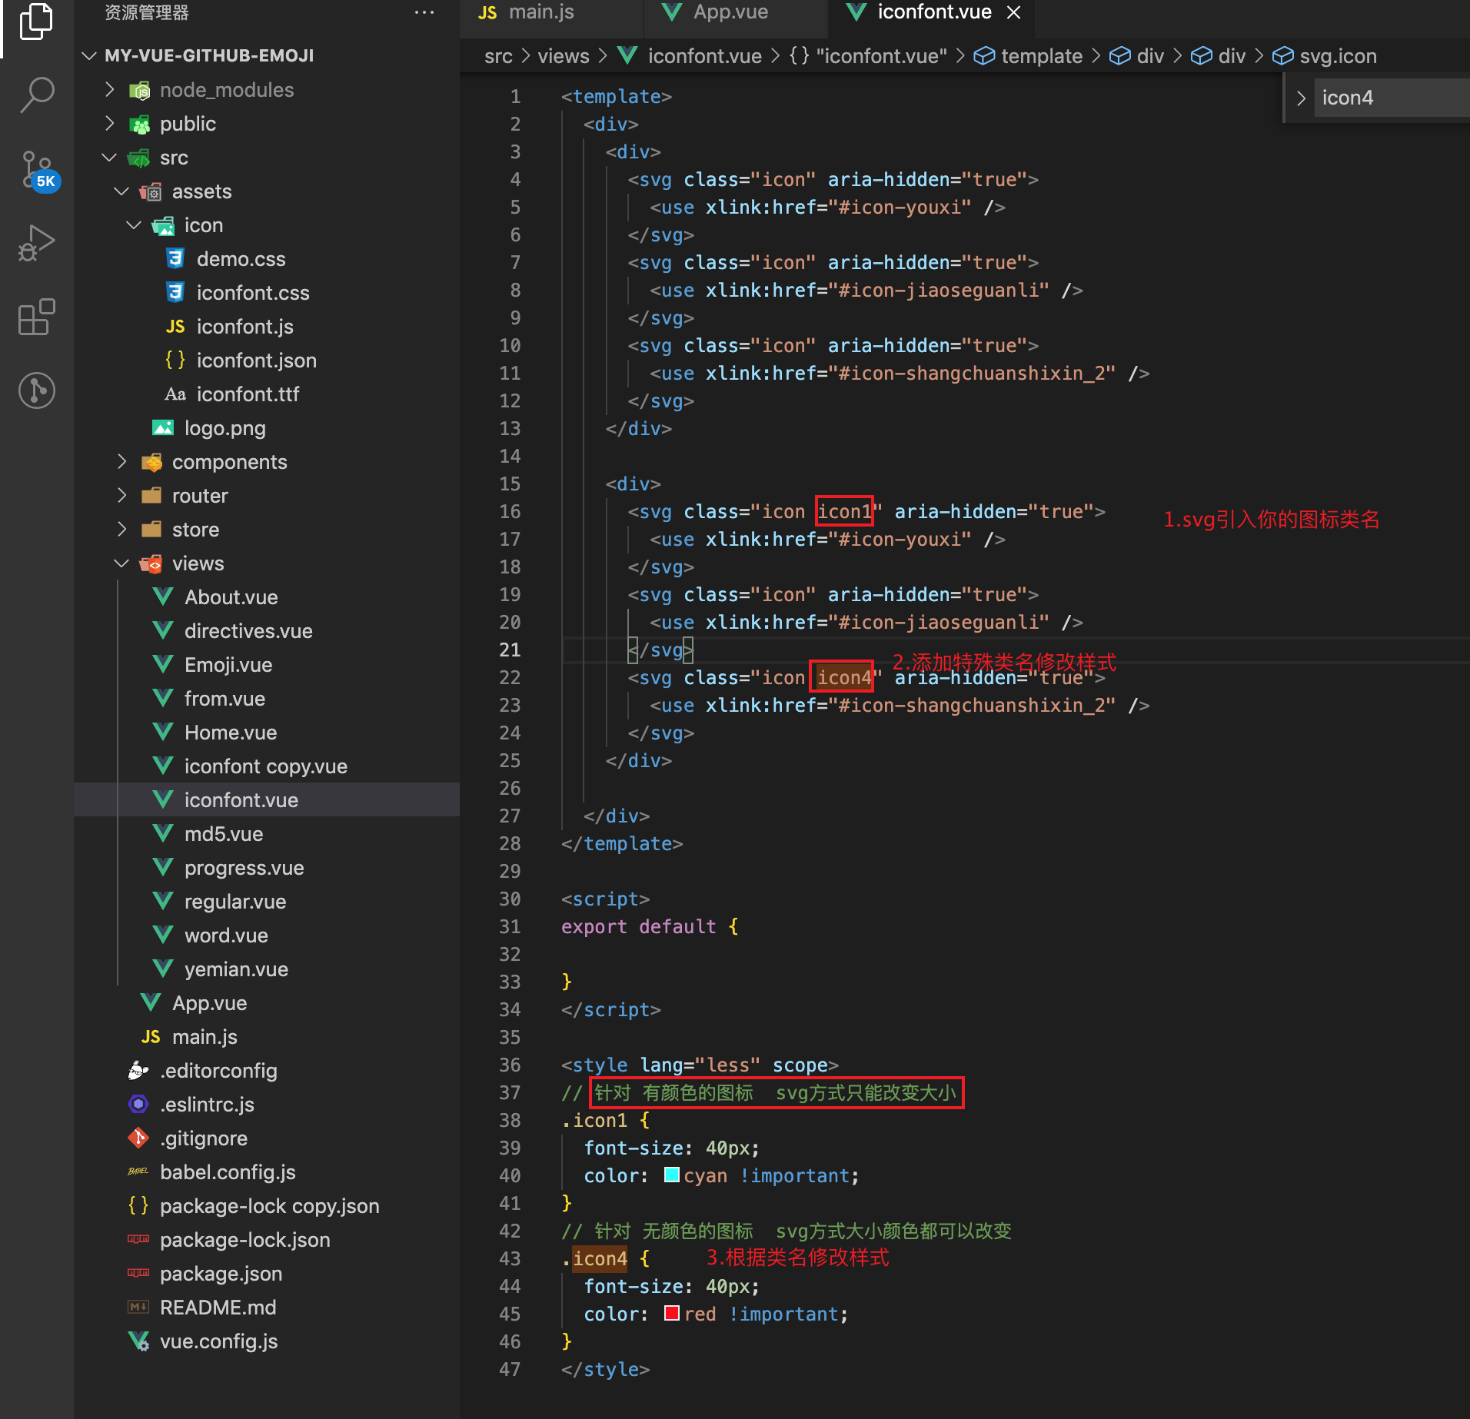Open Source Control with 5K badge
The image size is (1470, 1419).
click(x=38, y=171)
